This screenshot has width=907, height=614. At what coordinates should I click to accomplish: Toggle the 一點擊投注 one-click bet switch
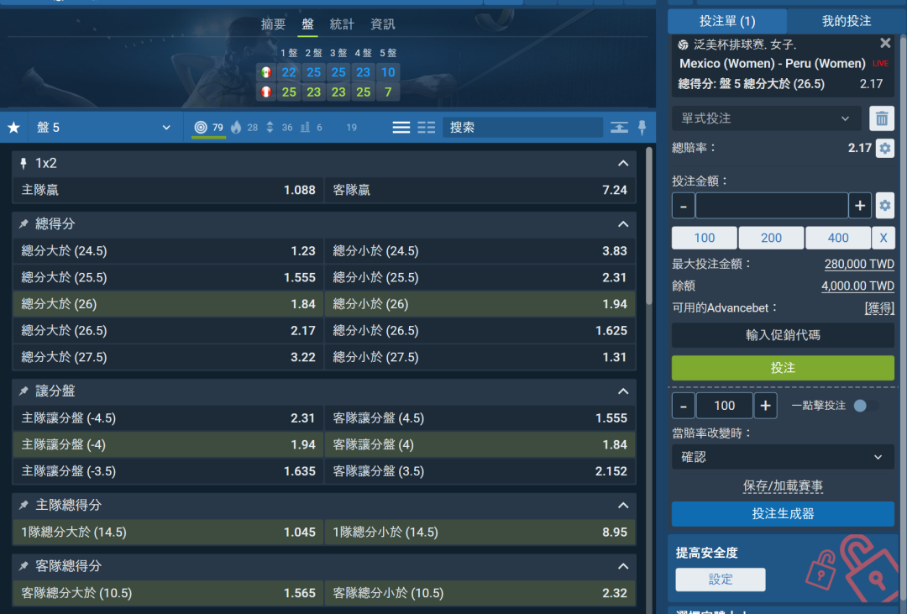pyautogui.click(x=864, y=406)
